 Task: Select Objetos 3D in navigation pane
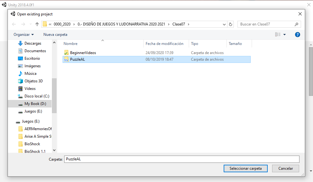33,81
